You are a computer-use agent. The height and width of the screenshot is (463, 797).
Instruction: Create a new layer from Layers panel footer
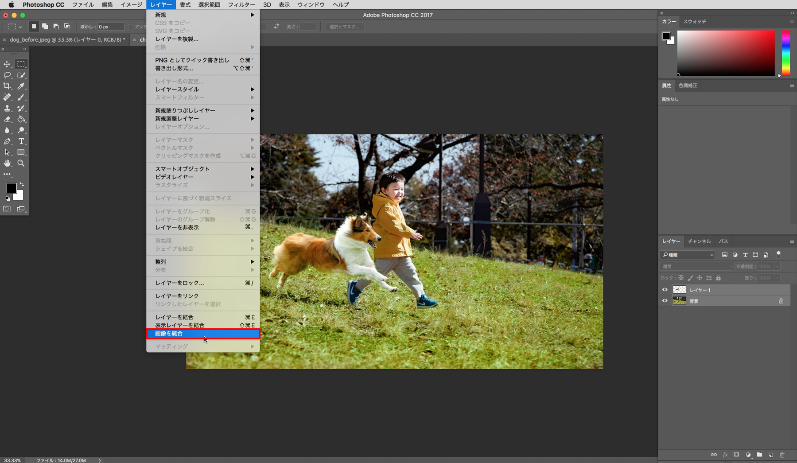(771, 455)
